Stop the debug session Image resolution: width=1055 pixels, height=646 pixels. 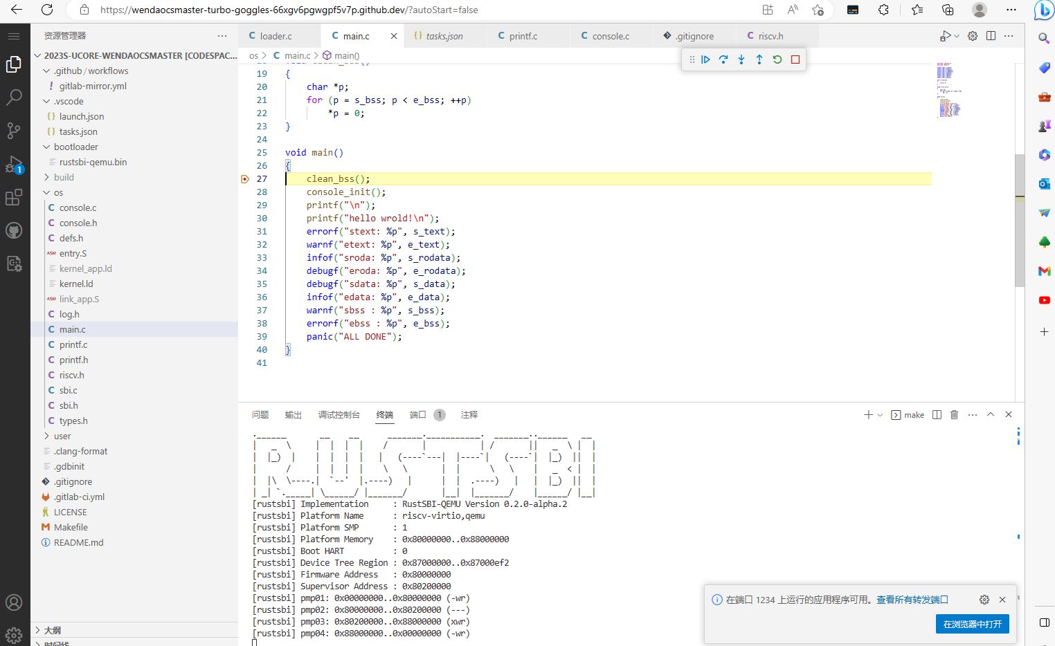[795, 59]
